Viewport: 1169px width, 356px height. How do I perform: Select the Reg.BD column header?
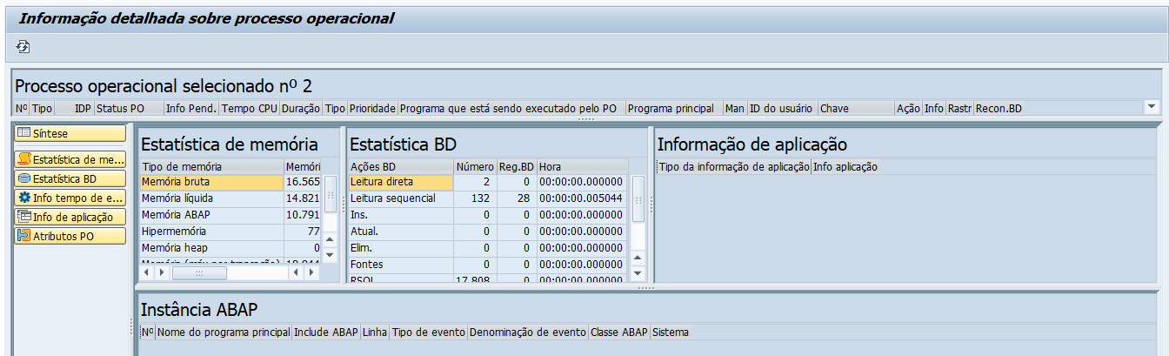click(516, 166)
